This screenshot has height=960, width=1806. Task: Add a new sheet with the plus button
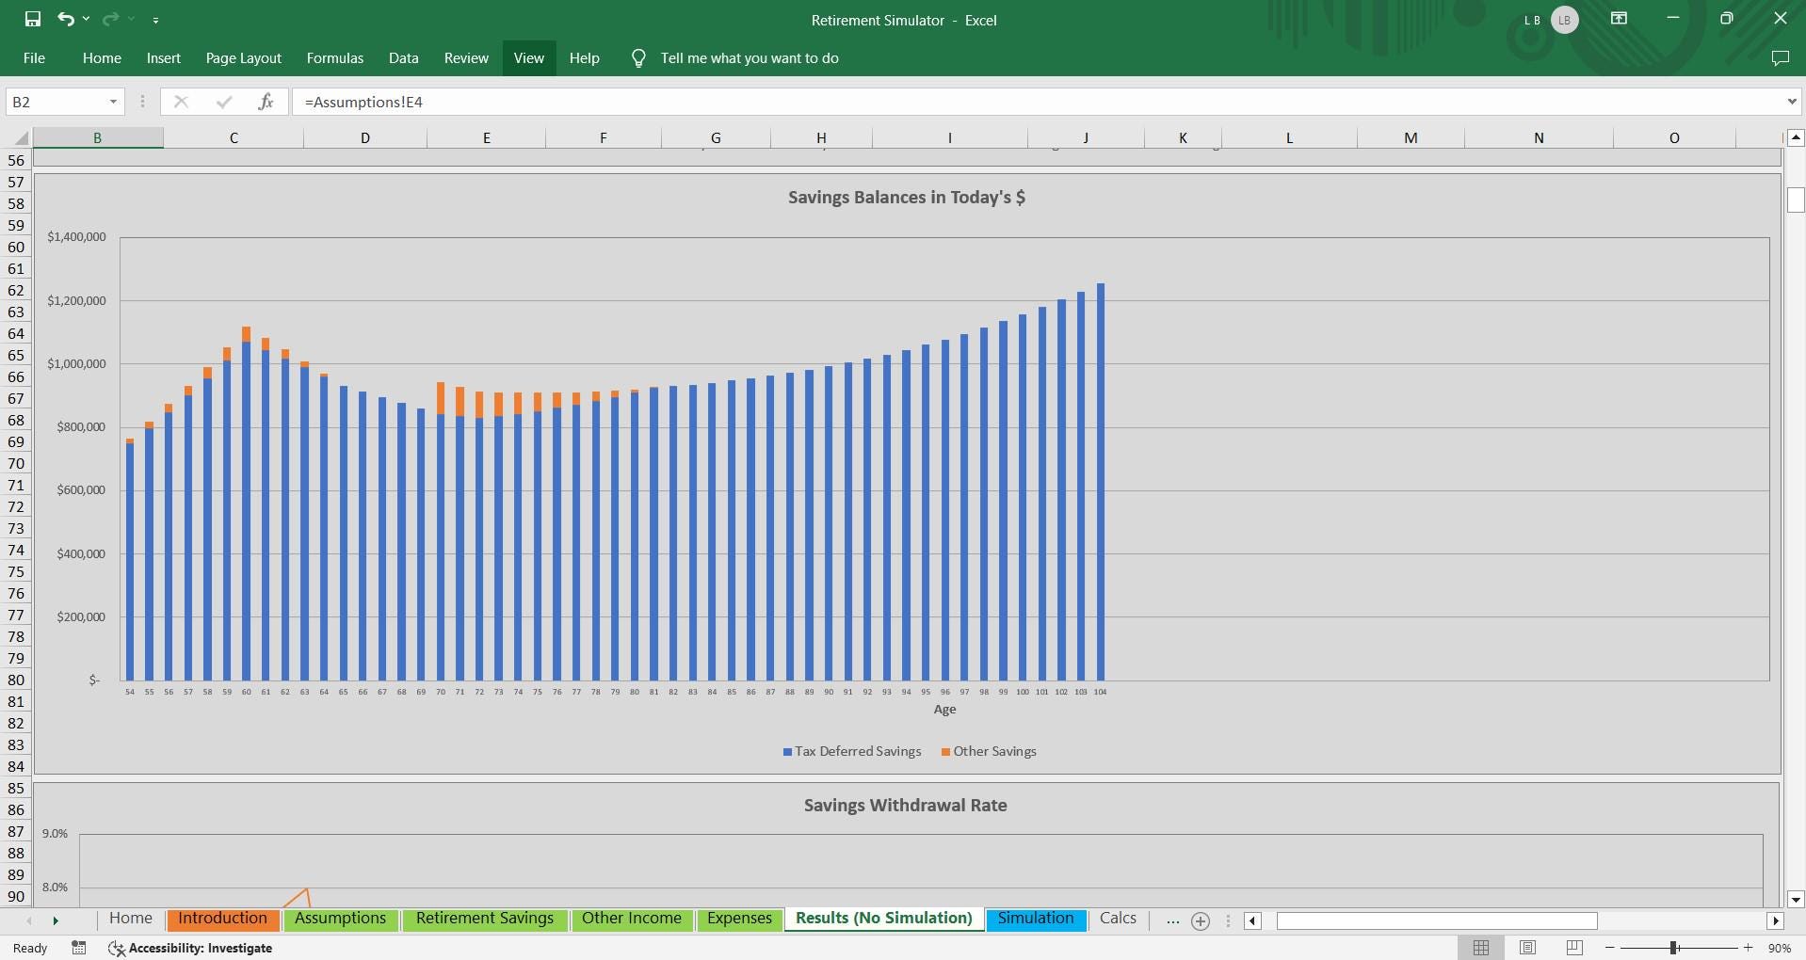click(1201, 921)
